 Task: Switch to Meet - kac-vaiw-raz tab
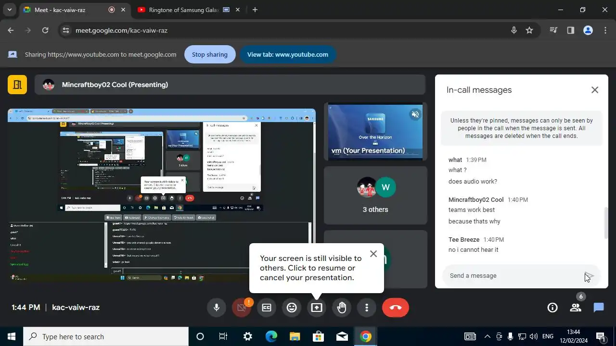tap(67, 10)
